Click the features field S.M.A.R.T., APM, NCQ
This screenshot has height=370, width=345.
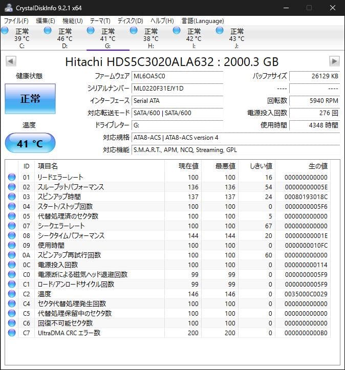235,150
